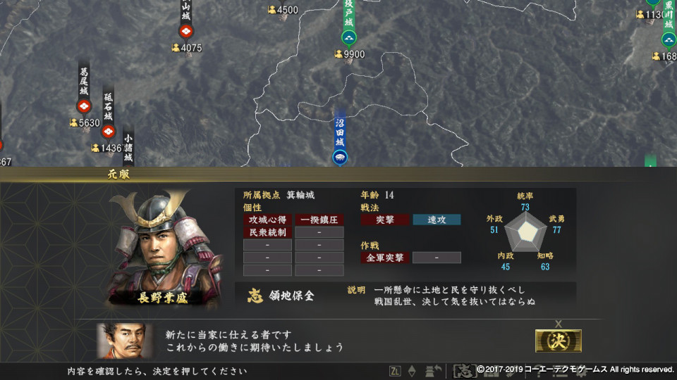
Task: Click the 志 ambition icon beside 領地保全
Action: (255, 296)
